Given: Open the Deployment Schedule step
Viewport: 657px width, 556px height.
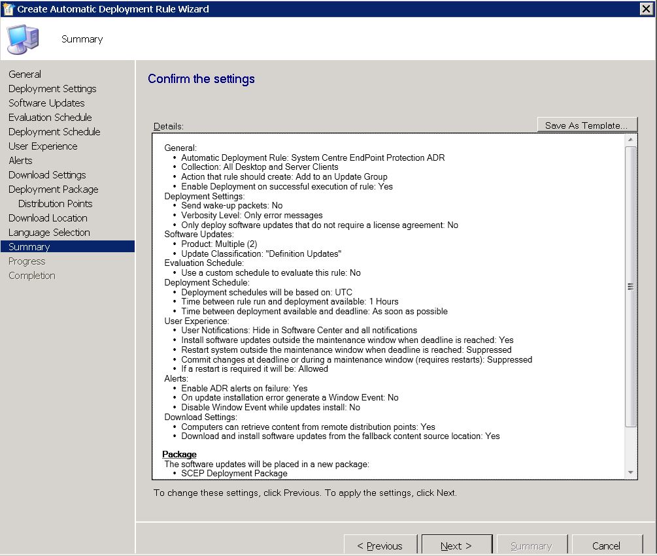Looking at the screenshot, I should pos(54,132).
